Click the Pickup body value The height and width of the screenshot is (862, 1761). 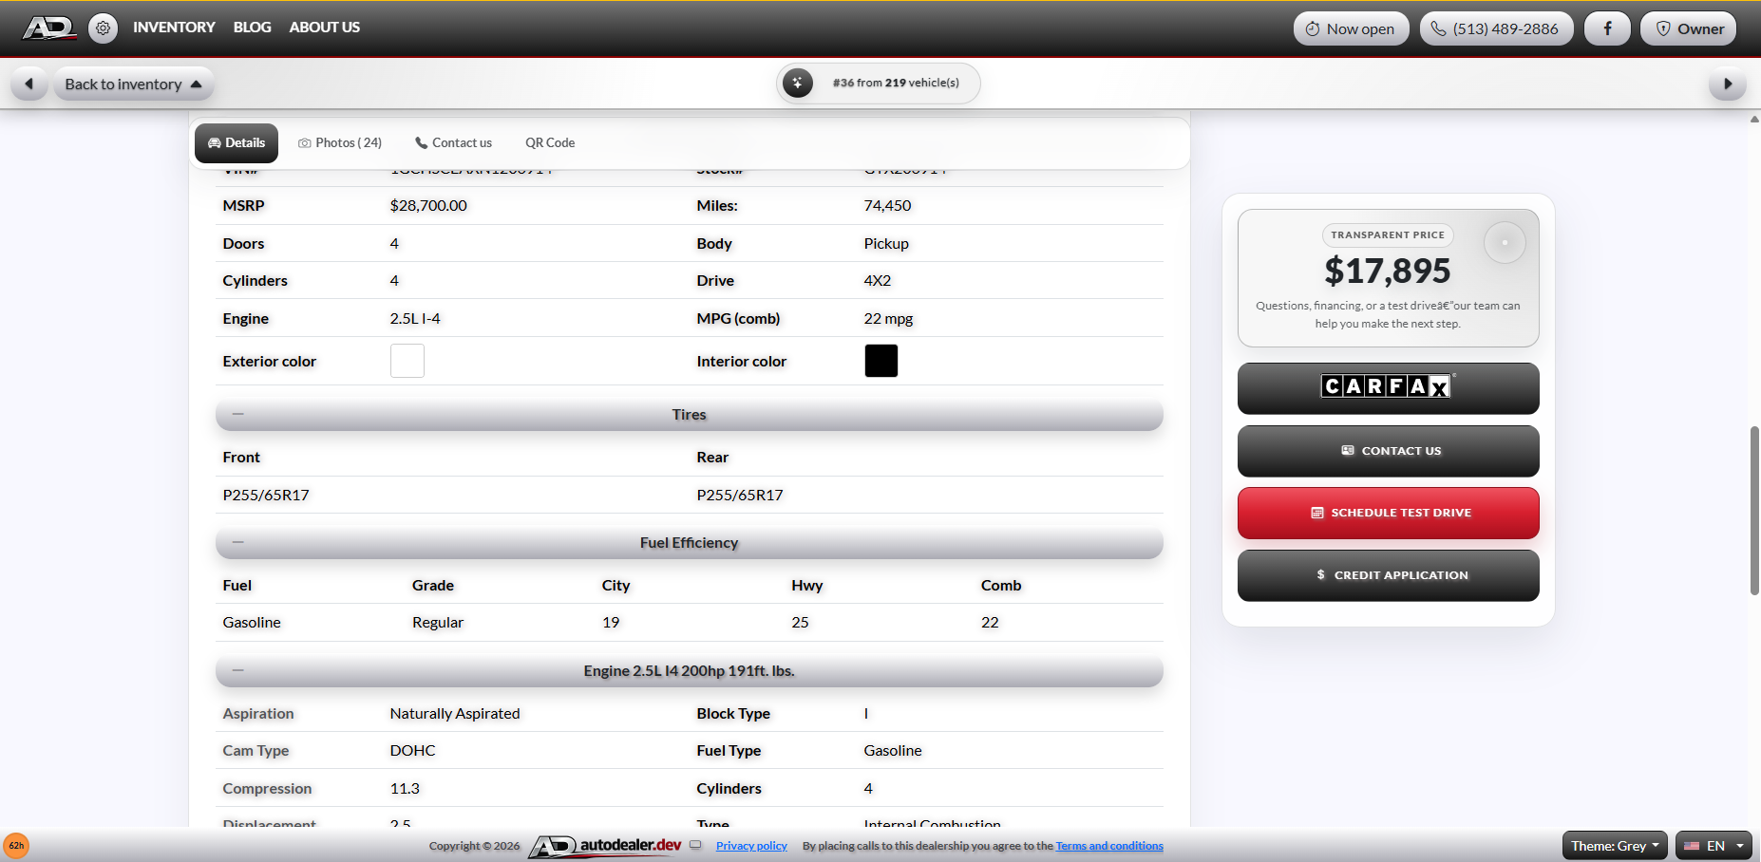point(886,243)
